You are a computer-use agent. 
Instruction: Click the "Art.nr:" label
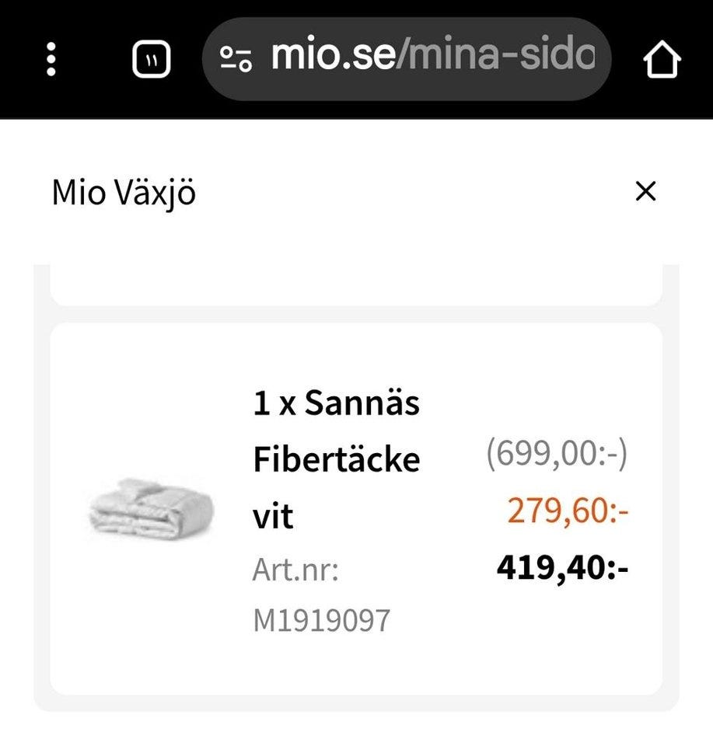click(x=295, y=570)
